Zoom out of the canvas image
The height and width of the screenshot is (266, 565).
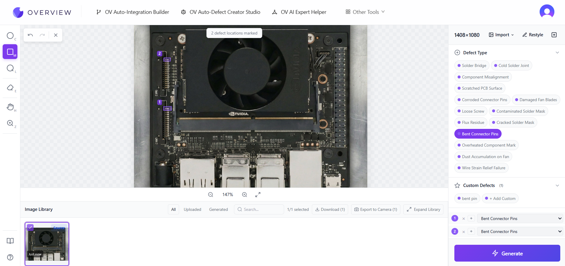[x=210, y=195]
